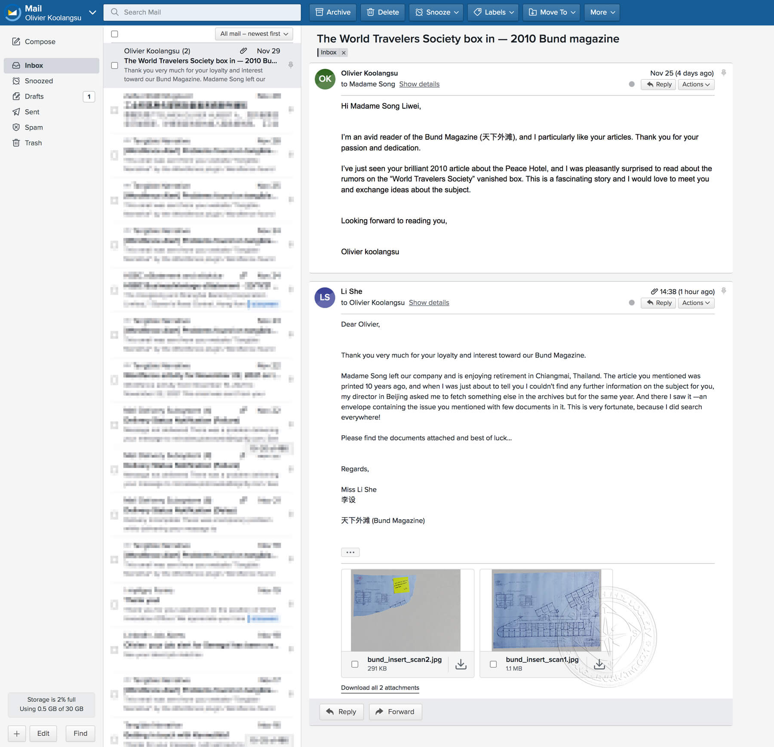Open the Actions dropdown on Li She's message
This screenshot has height=747, width=774.
click(696, 303)
